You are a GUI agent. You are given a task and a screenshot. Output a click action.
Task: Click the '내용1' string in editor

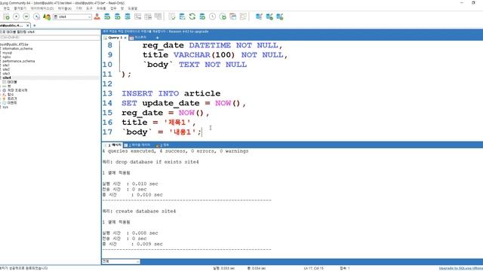coord(183,132)
